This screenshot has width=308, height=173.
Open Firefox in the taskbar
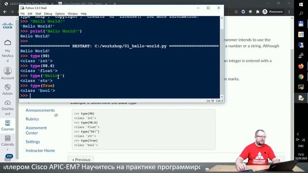(x=301, y=66)
